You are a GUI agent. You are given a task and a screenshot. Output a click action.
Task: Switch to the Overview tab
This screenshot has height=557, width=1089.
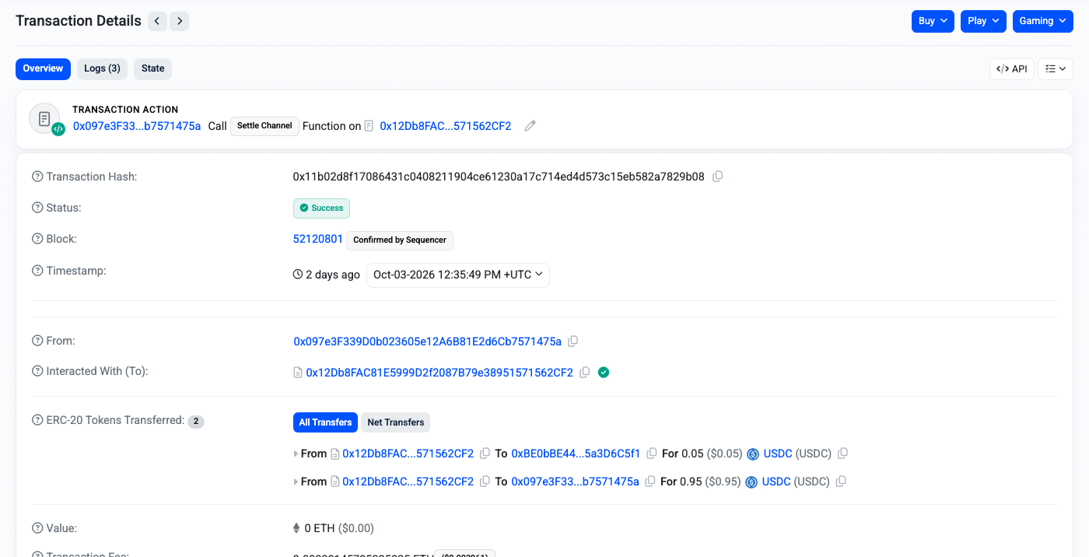43,68
